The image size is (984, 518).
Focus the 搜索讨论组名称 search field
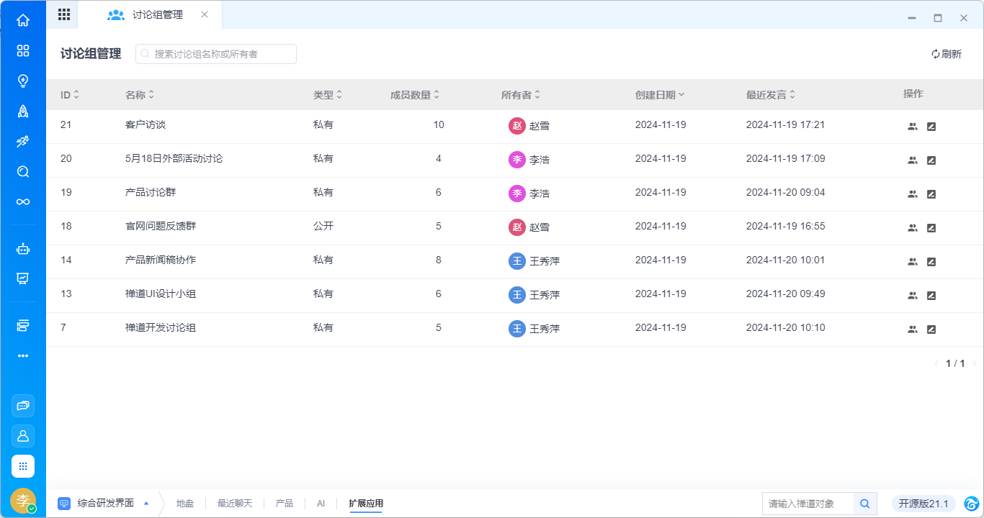216,54
